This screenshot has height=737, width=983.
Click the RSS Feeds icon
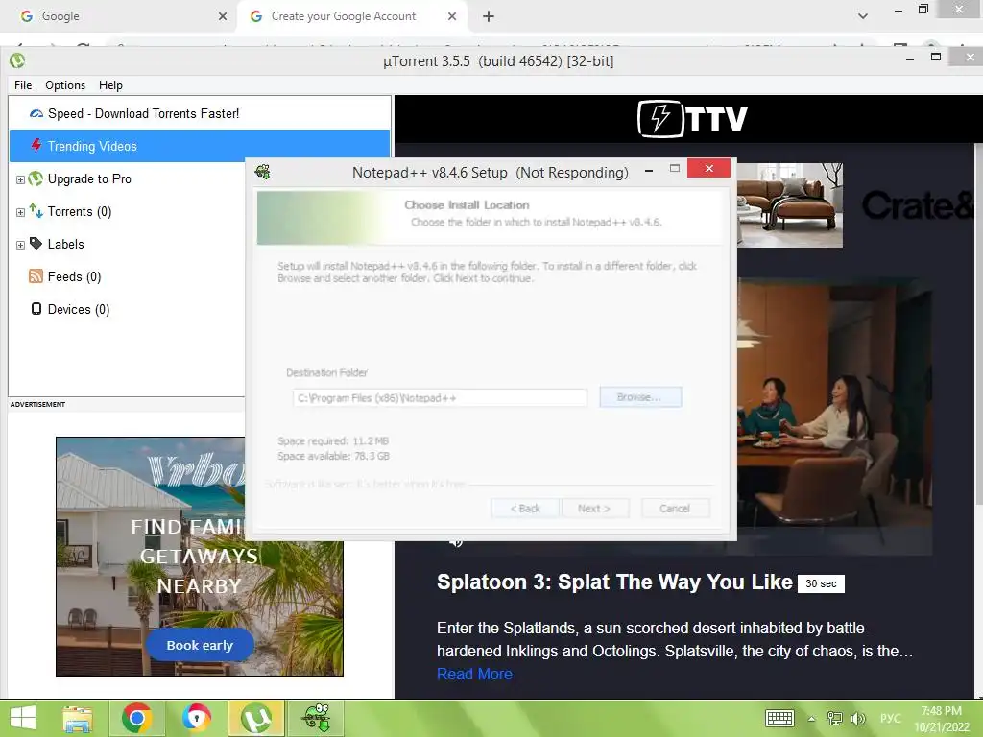pos(36,276)
